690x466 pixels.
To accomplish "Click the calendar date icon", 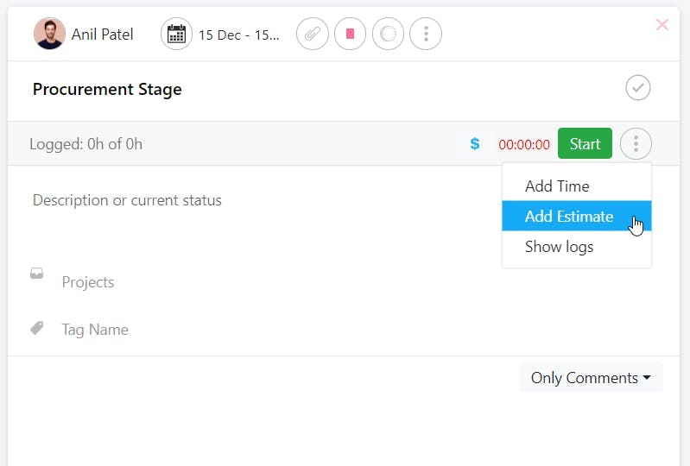I will pyautogui.click(x=176, y=35).
